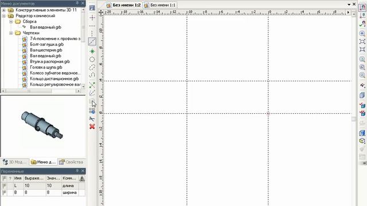Click the second frame zoom icon
Viewport: 367px width, 206px height.
click(x=362, y=50)
